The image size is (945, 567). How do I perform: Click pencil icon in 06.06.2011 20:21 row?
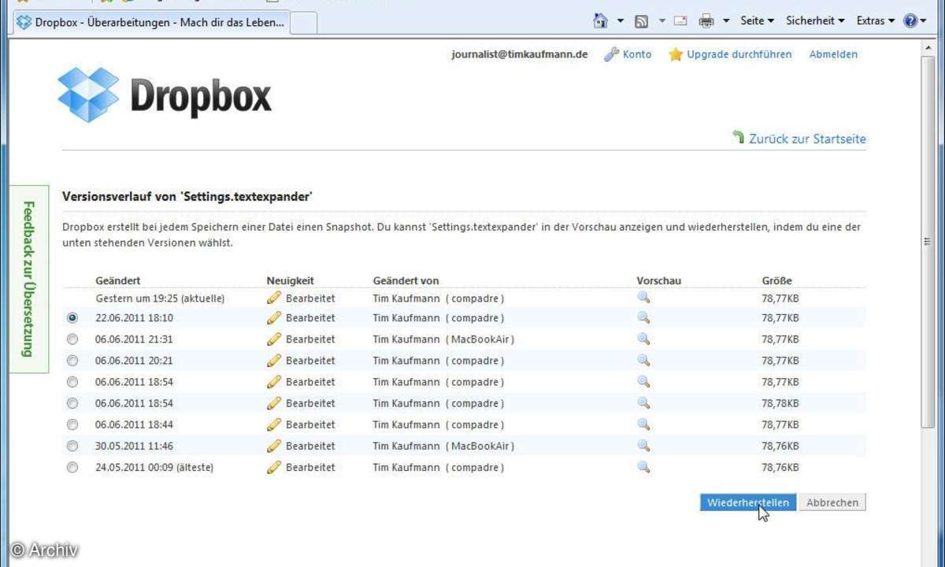[x=273, y=361]
